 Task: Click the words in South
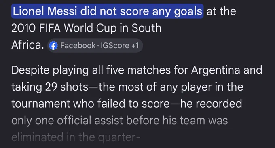[x=140, y=28]
